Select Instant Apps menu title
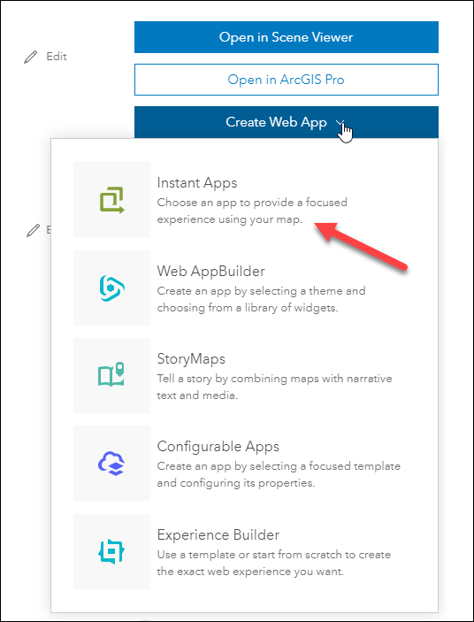The height and width of the screenshot is (622, 474). [197, 183]
